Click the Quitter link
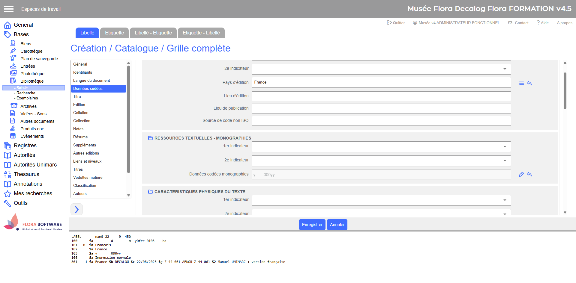This screenshot has width=576, height=283. (x=396, y=23)
